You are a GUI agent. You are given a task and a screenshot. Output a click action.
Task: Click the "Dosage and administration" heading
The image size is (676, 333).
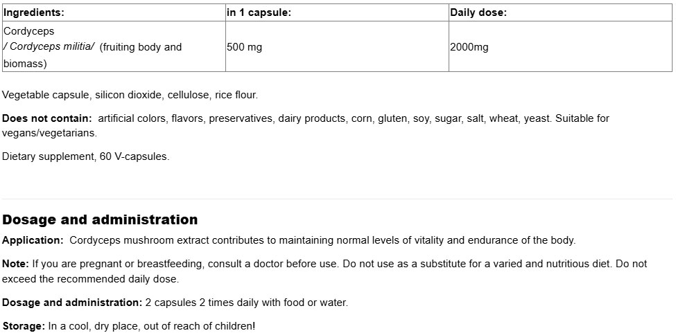point(100,220)
